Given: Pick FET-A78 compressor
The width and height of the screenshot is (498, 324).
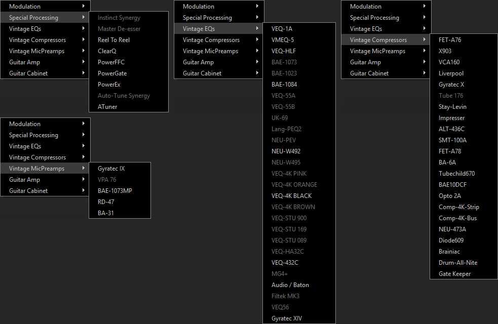Looking at the screenshot, I should tap(464, 151).
